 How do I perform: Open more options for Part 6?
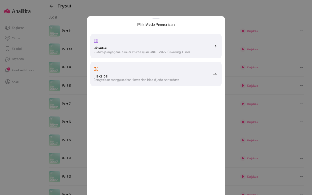tap(302, 122)
